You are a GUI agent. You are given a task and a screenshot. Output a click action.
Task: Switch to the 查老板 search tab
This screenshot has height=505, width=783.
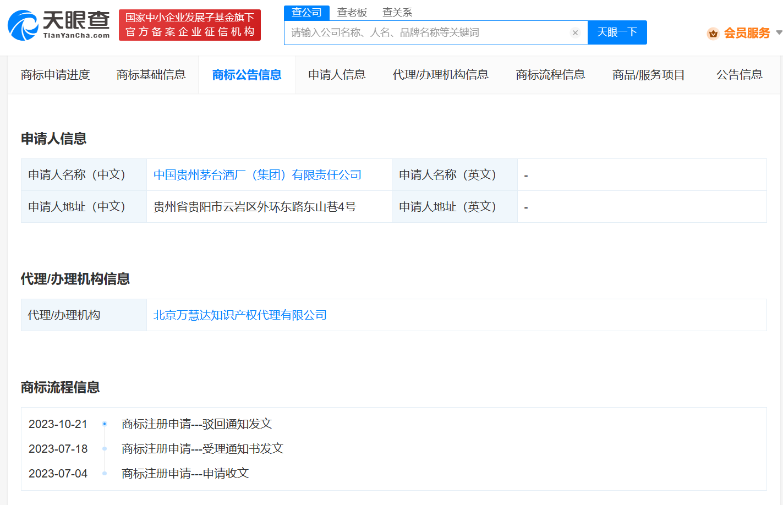[x=352, y=13]
